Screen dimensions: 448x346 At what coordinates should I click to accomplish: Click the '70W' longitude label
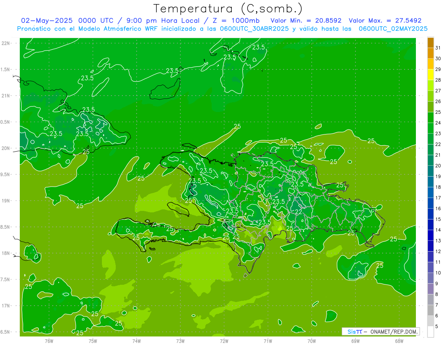[312, 341]
